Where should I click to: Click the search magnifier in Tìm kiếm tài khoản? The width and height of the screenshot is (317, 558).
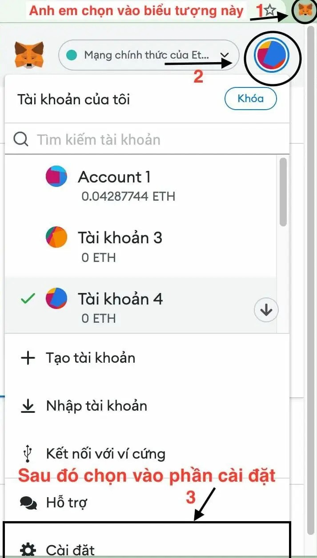click(20, 139)
